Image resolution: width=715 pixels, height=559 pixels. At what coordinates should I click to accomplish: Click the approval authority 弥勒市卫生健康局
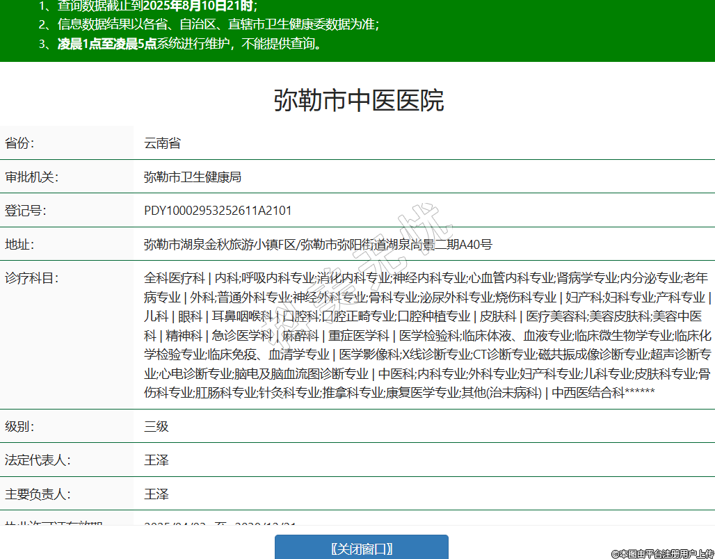pyautogui.click(x=192, y=177)
